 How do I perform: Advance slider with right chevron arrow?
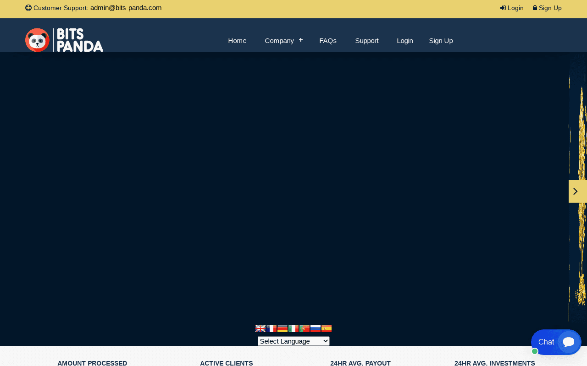point(576,191)
